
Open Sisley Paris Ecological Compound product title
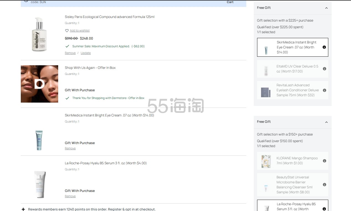tap(110, 17)
